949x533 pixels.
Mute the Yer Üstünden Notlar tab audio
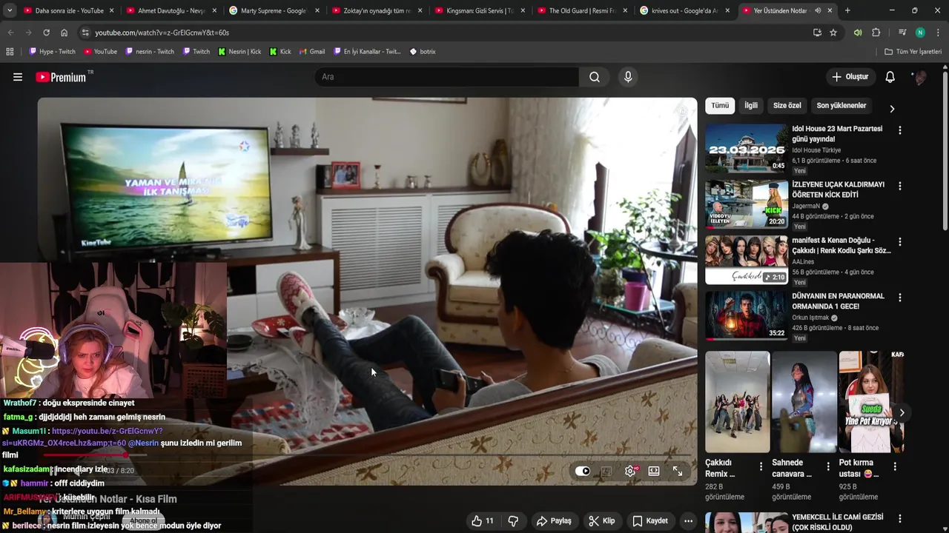[x=818, y=10]
